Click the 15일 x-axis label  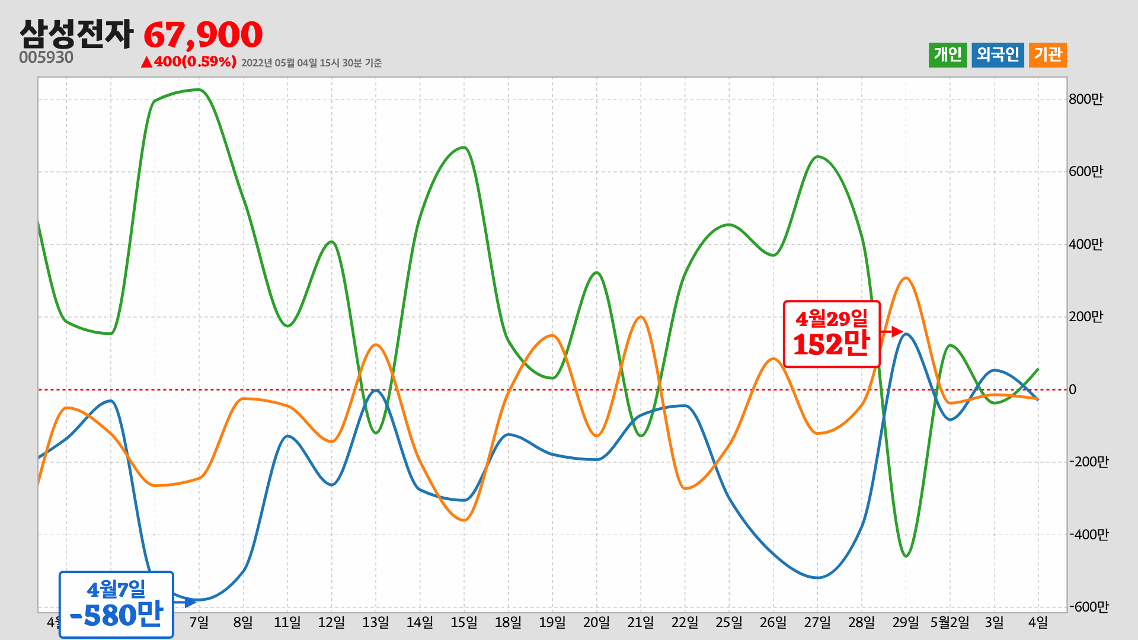coord(464,622)
